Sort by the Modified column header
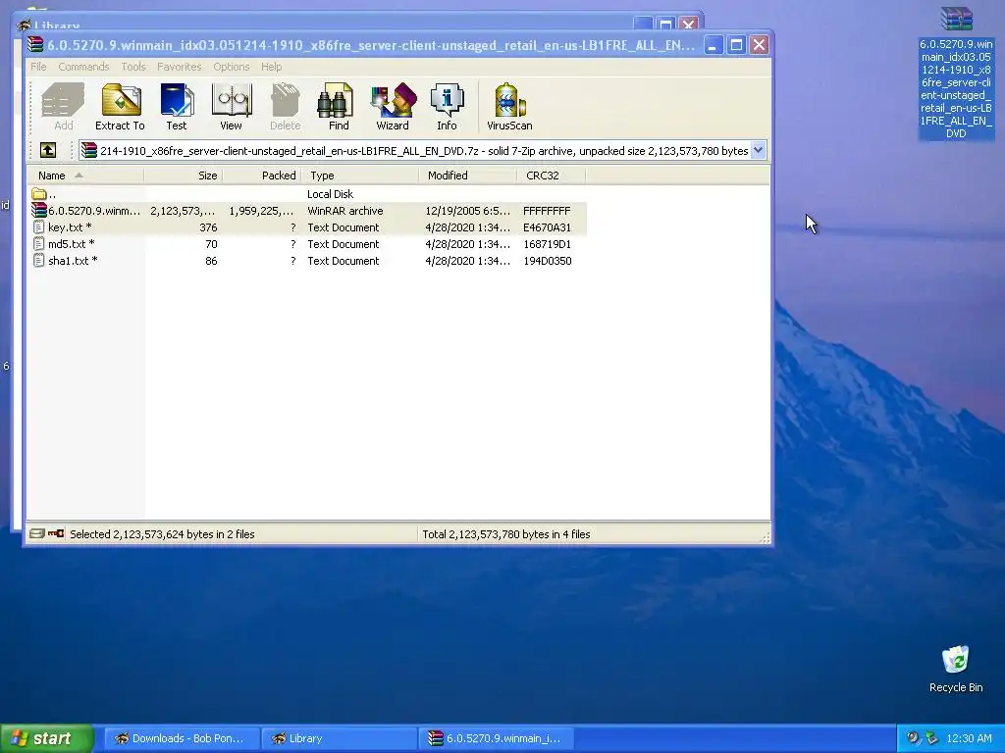Image resolution: width=1005 pixels, height=753 pixels. (x=467, y=176)
